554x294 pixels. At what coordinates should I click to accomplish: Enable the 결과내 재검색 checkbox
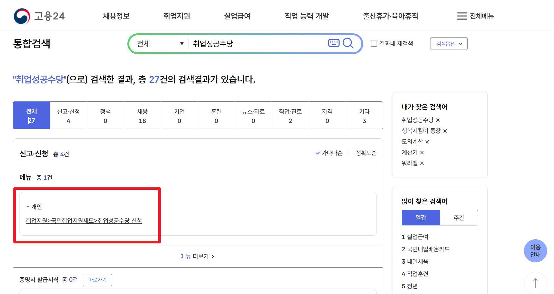coord(373,43)
